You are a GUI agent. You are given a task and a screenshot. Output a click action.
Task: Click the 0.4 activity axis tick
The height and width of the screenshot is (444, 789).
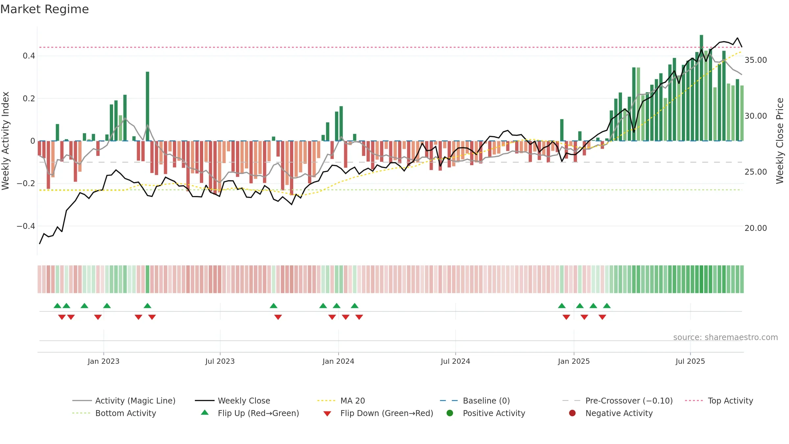click(x=29, y=56)
